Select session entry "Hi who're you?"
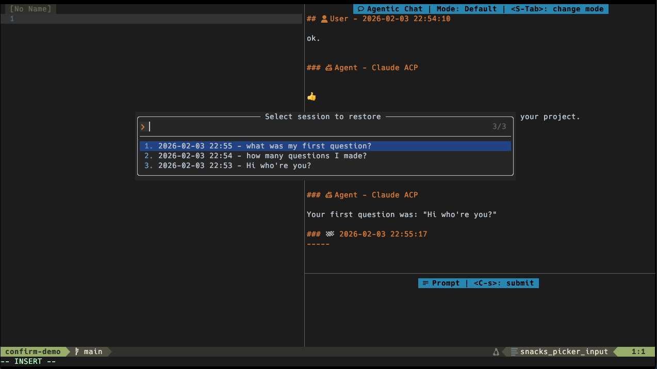The height and width of the screenshot is (369, 657). (235, 165)
